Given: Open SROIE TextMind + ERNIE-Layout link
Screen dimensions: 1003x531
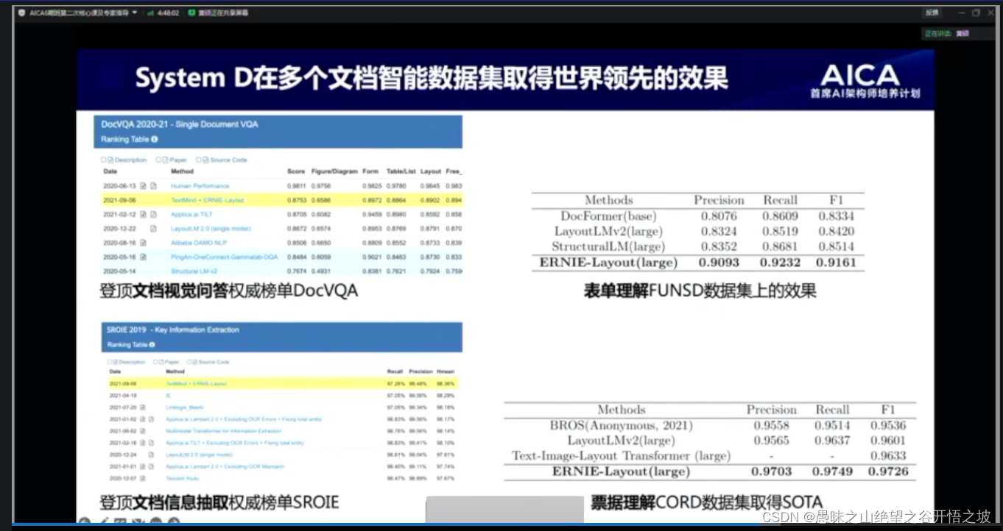Looking at the screenshot, I should (196, 383).
